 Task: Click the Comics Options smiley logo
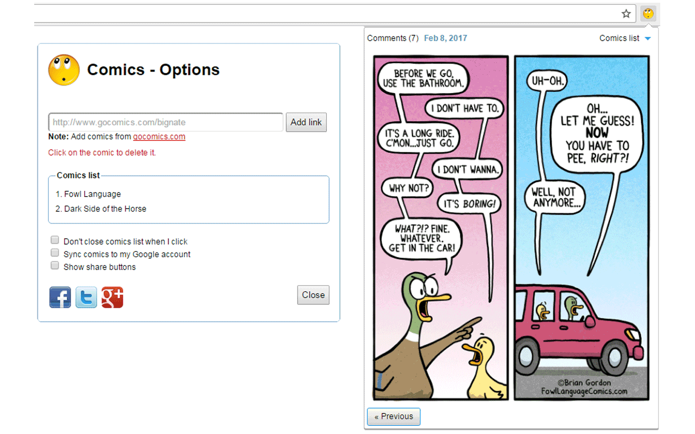click(64, 70)
